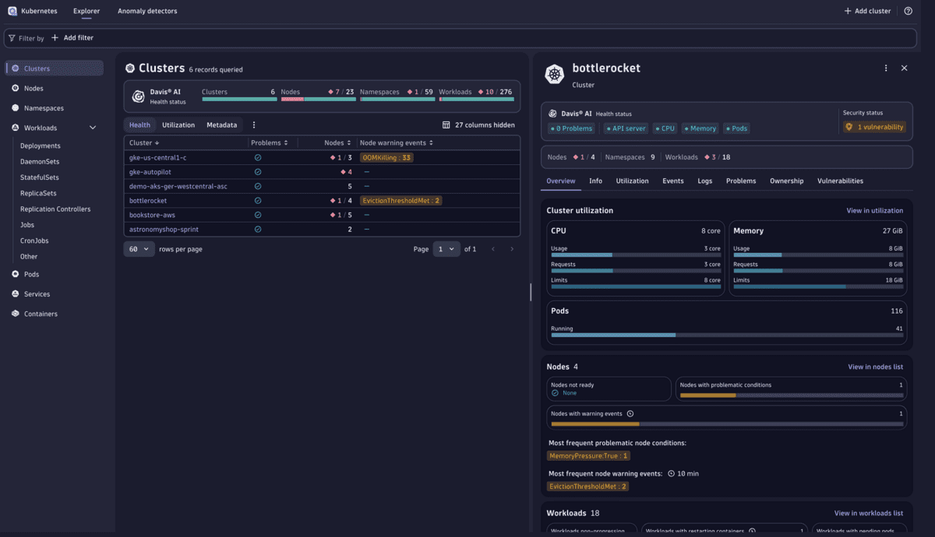Switch to the Info tab
Screen dimensions: 935x537
(x=596, y=181)
